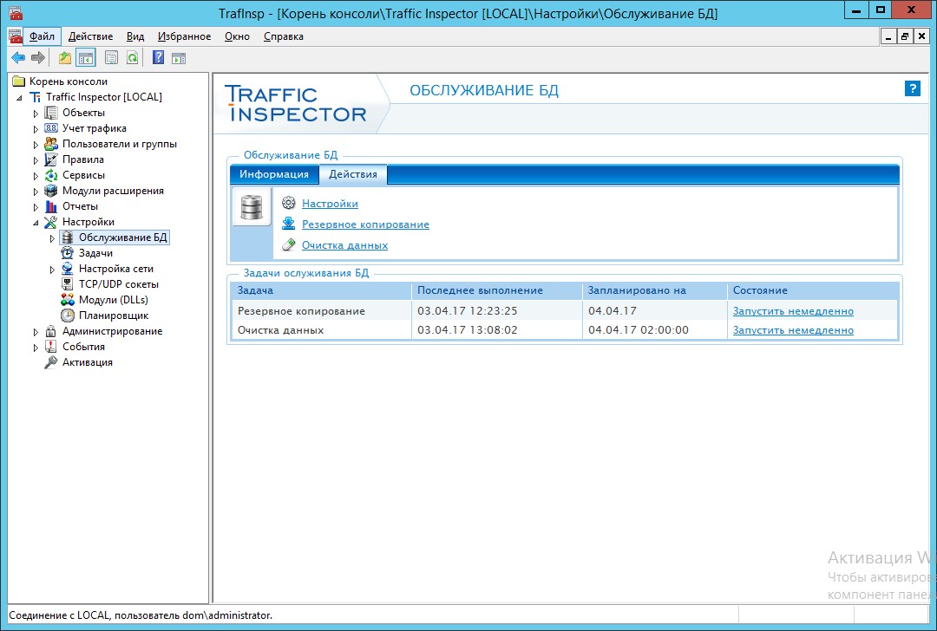Click the blue help button beside ОБСЛУЖИВАНИЕ БД header

click(912, 88)
